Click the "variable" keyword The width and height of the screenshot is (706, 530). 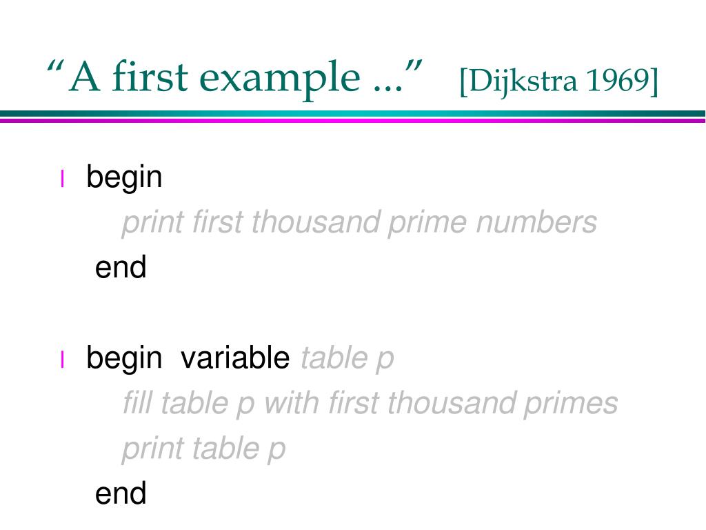tap(235, 358)
